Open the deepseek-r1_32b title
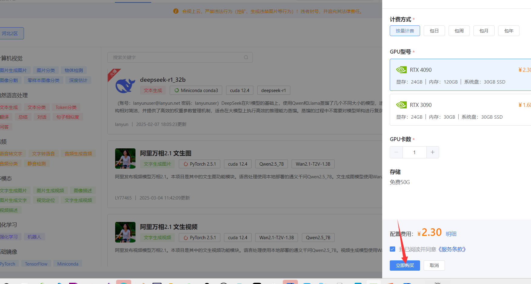This screenshot has width=531, height=284. pyautogui.click(x=163, y=80)
